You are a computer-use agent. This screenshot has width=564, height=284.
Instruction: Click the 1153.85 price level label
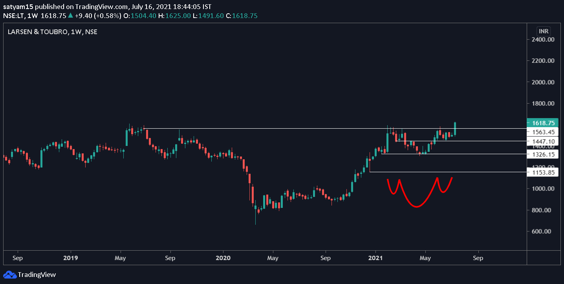(x=543, y=172)
